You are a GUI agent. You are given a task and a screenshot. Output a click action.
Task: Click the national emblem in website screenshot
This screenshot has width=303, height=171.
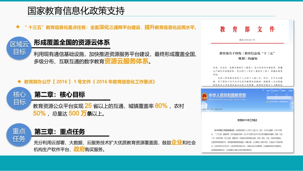coord(204,97)
